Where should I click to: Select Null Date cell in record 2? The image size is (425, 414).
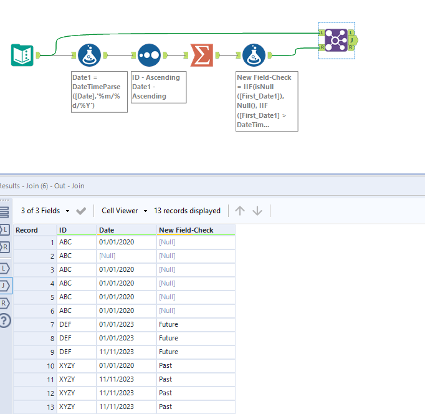[127, 256]
